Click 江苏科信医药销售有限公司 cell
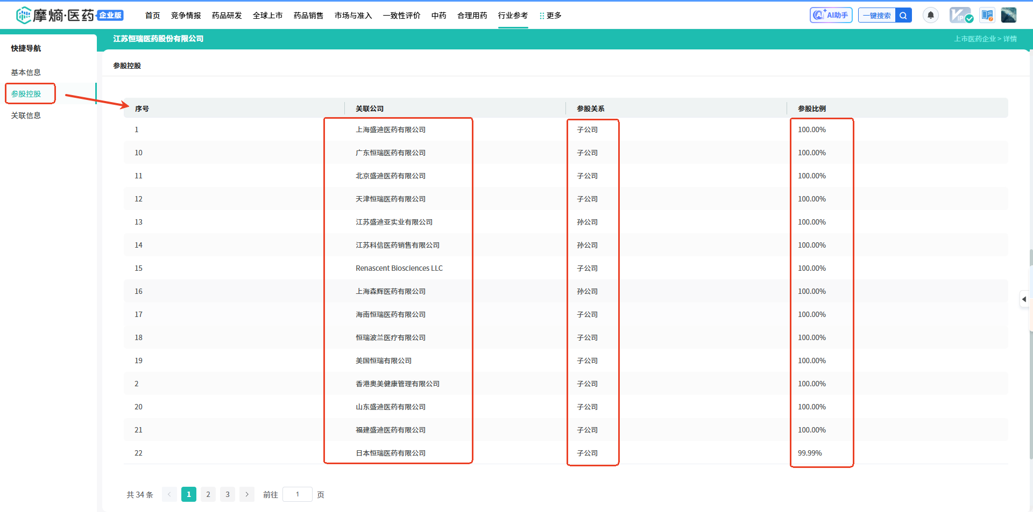Screen dimensions: 1033x512 click(x=398, y=245)
